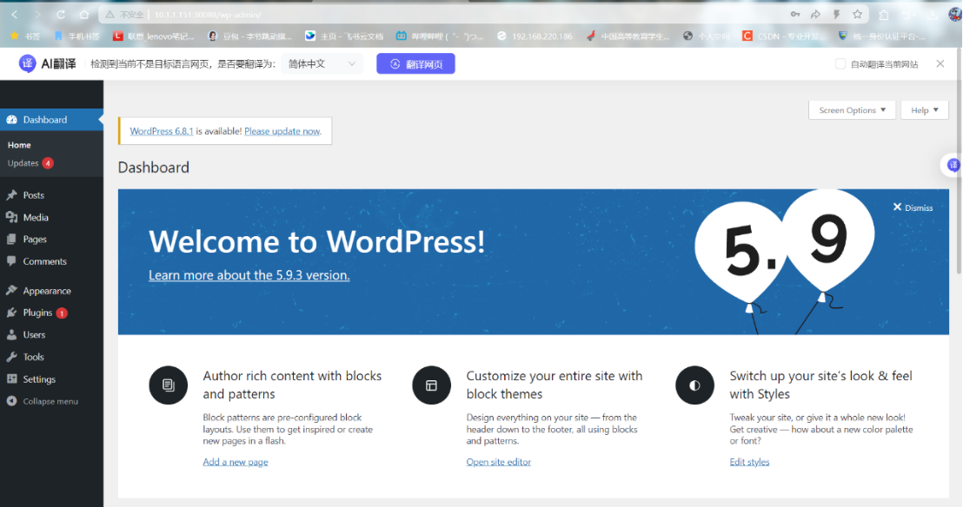This screenshot has width=963, height=507.
Task: Close the AI translation bar
Action: [x=940, y=64]
